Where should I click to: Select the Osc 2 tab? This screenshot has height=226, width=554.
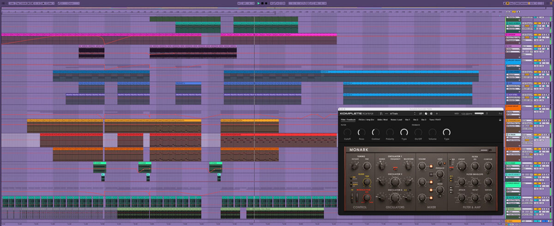[x=415, y=120]
